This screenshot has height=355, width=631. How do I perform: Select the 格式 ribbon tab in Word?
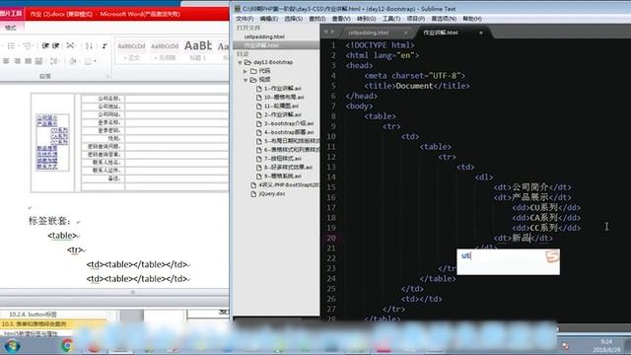pos(11,28)
